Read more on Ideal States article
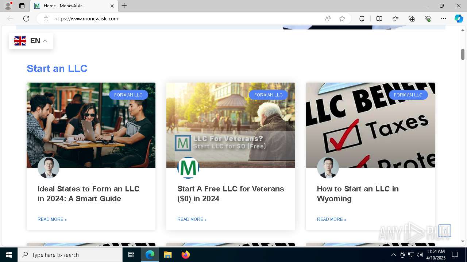467x262 pixels. tap(52, 219)
